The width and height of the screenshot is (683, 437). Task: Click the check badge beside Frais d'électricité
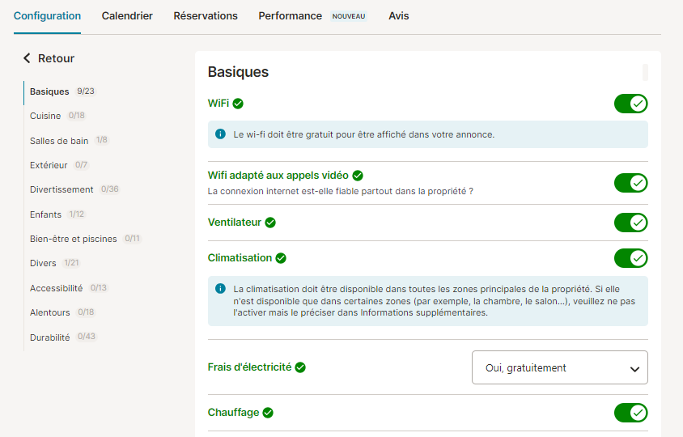coord(300,367)
